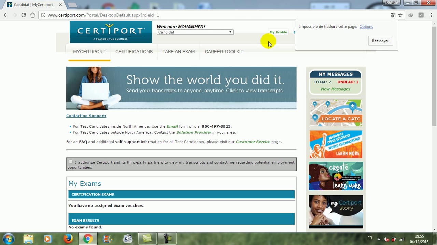437x245 pixels.
Task: Open the checkmark extension icon in toolbar
Action: point(421,15)
